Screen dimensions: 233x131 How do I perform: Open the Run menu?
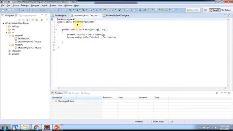click(x=60, y=5)
